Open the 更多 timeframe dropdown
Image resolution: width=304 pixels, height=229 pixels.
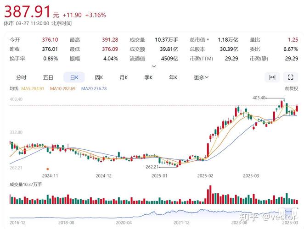tap(201, 77)
